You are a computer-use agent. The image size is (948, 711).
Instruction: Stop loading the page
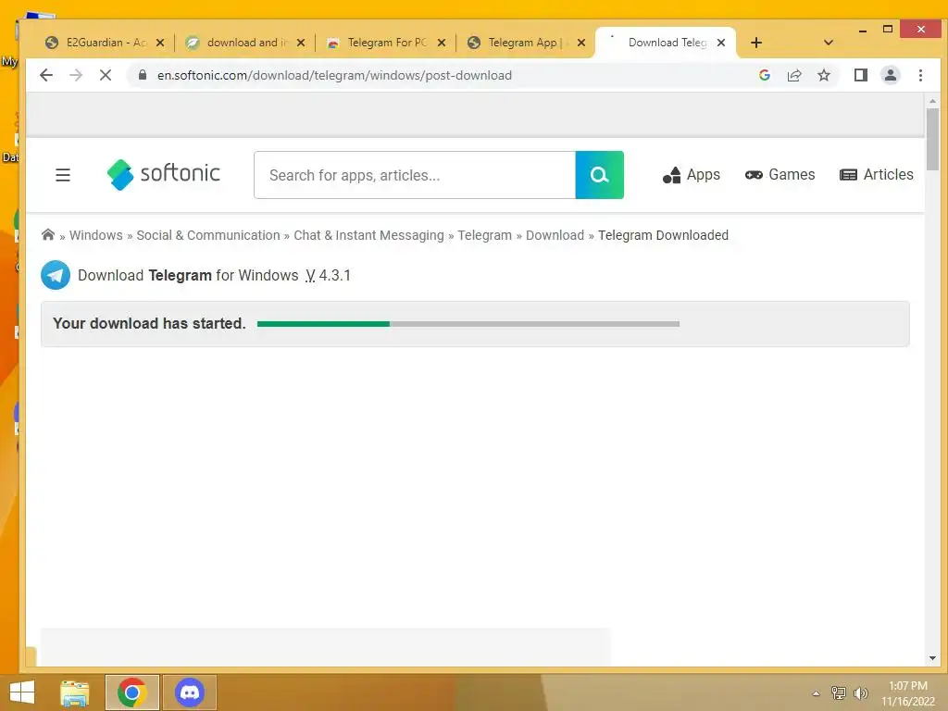coord(106,75)
